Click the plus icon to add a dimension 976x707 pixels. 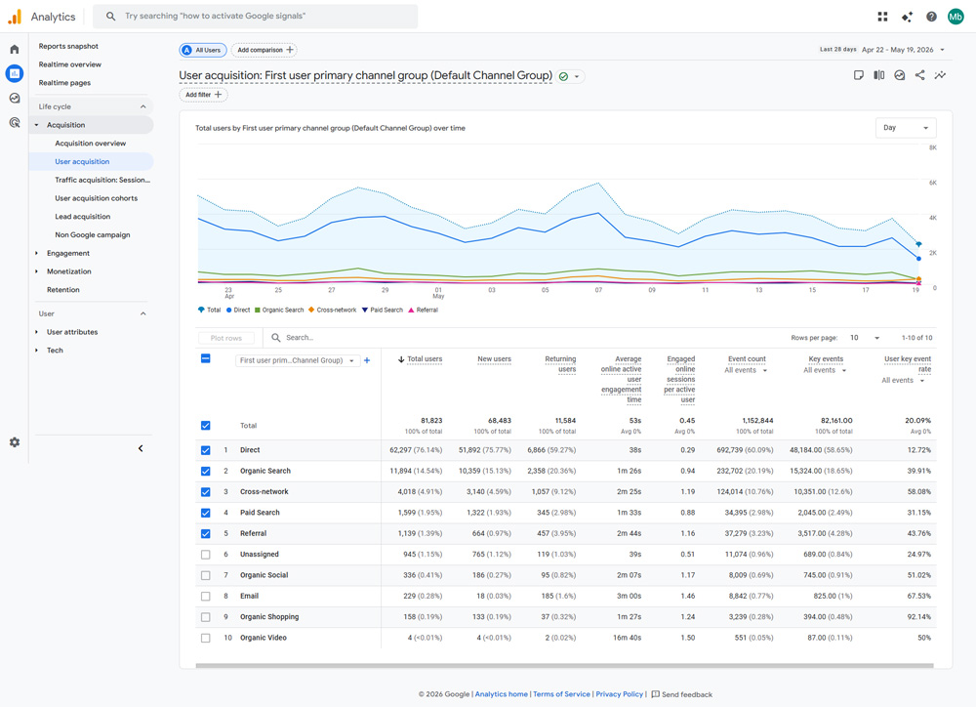(x=367, y=360)
